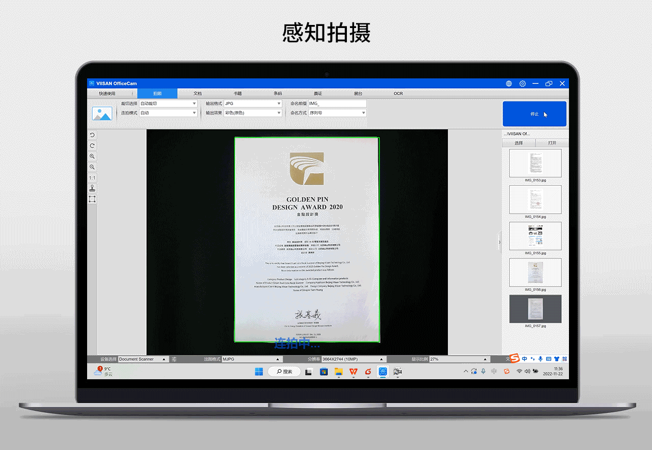The width and height of the screenshot is (652, 450).
Task: Collapse the right thumbnail panel
Action: 499,242
